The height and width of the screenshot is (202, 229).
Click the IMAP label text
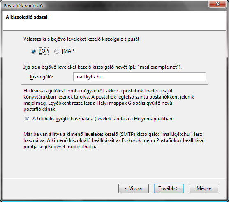tap(68, 51)
